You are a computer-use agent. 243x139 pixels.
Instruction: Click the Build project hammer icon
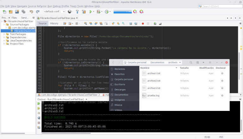pos(77,12)
